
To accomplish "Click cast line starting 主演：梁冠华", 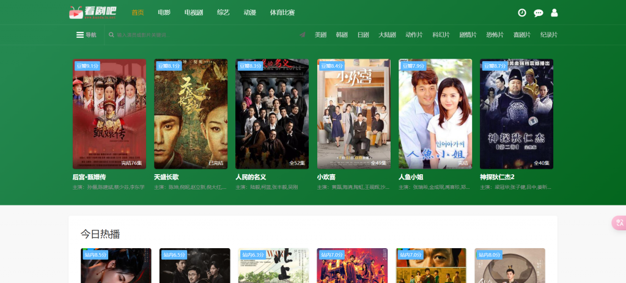I will pyautogui.click(x=516, y=187).
